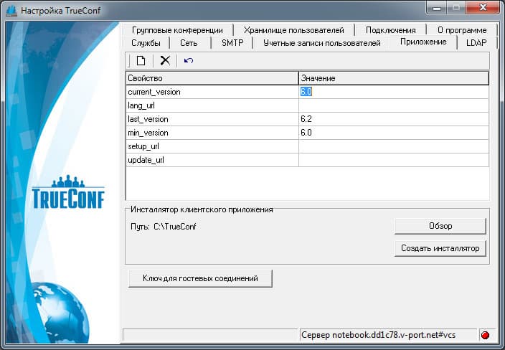Viewport: 505px width, 350px height.
Task: Select the setup_url property row
Action: click(x=308, y=146)
